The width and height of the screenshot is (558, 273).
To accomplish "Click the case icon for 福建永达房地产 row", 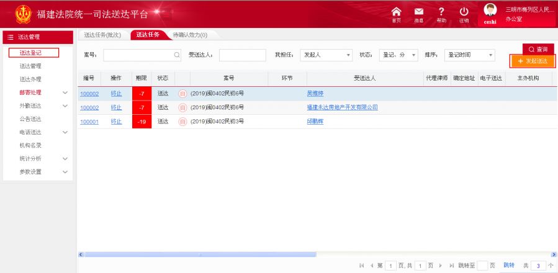I will coord(182,107).
